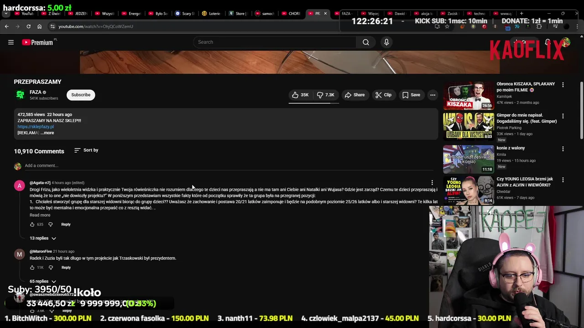584x328 pixels.
Task: Open a new browser tab
Action: pos(521,14)
